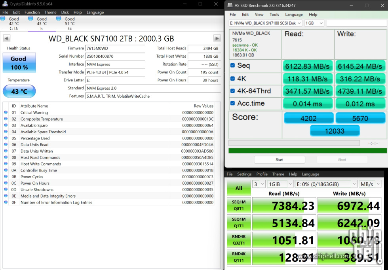Open the Theme menu in CrystalDiskMark

[278, 174]
